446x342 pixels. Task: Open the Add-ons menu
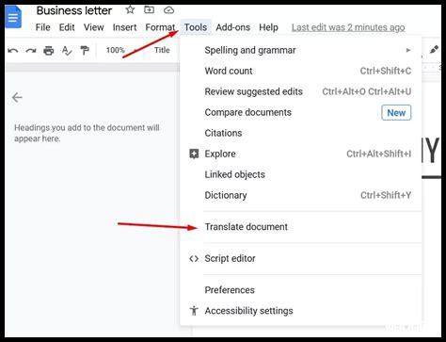[232, 27]
